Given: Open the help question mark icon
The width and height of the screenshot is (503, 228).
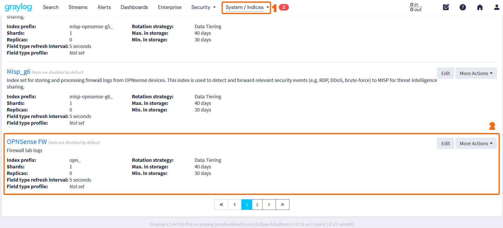Looking at the screenshot, I should coord(463,7).
